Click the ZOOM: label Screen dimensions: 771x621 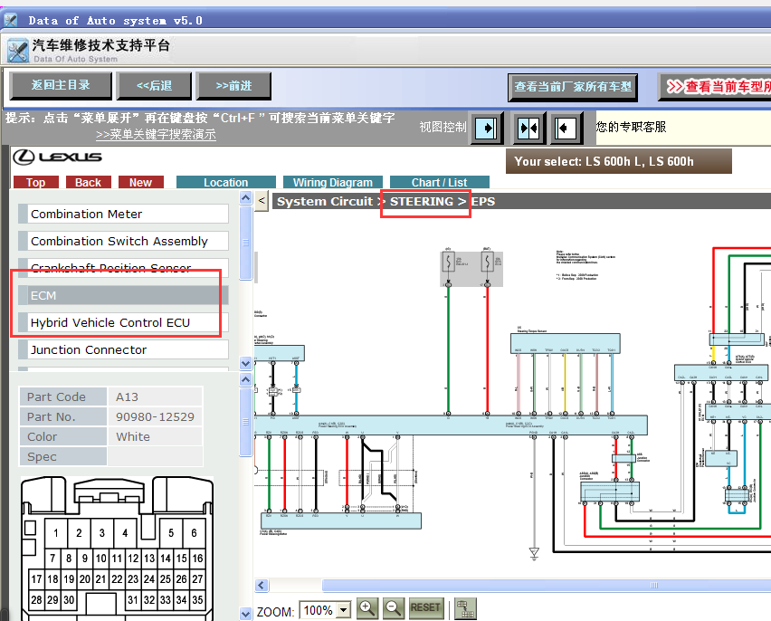pos(275,612)
